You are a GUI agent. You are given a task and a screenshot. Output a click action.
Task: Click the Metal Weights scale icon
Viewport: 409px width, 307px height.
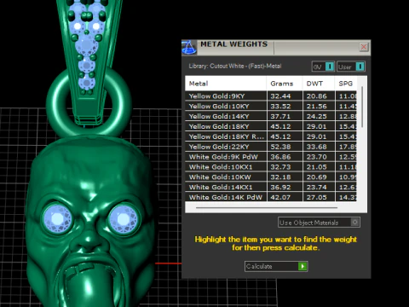point(189,47)
